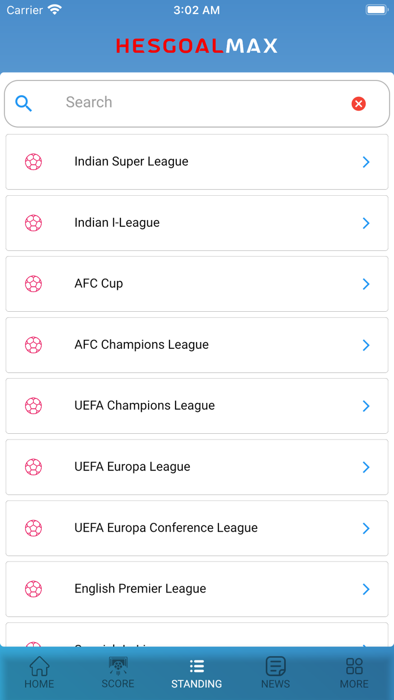Click inside the Search input field

pos(169,104)
